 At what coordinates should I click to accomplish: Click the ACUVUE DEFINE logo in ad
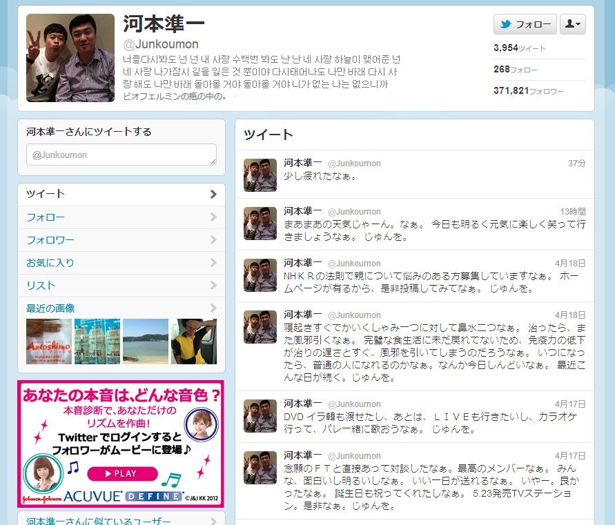tap(123, 497)
